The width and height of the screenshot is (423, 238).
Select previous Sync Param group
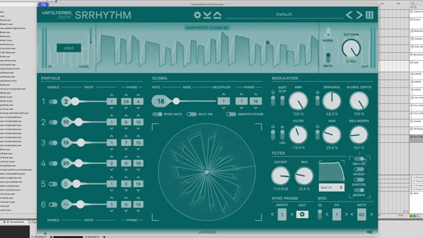(272, 214)
